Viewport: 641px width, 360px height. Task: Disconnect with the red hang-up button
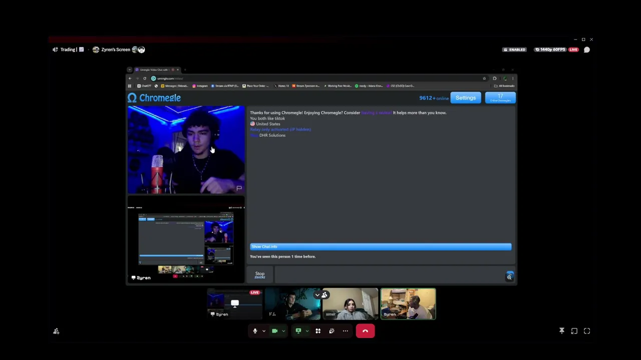pyautogui.click(x=365, y=331)
